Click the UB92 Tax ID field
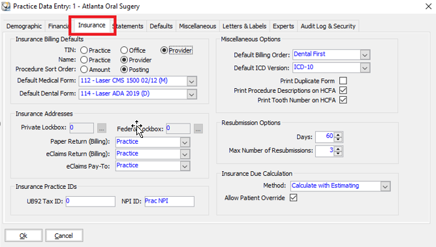The image size is (436, 247). point(90,201)
